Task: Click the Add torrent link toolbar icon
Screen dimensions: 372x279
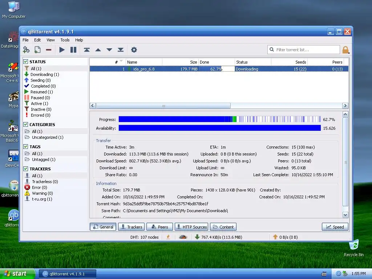Action: pyautogui.click(x=26, y=50)
